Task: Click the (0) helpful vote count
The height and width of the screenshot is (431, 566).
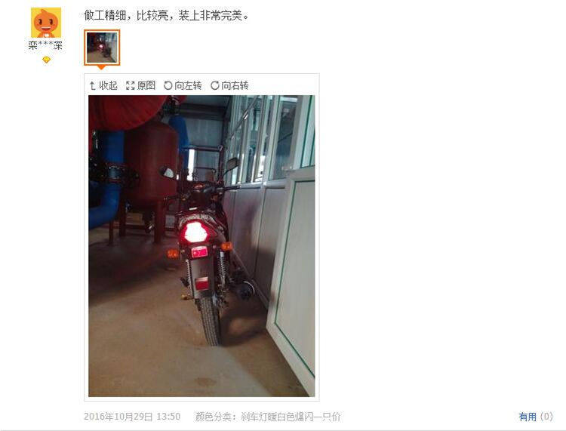Action: pos(546,417)
